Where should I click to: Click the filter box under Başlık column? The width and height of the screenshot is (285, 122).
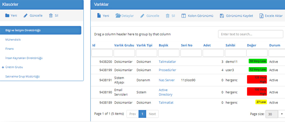[x=168, y=53]
